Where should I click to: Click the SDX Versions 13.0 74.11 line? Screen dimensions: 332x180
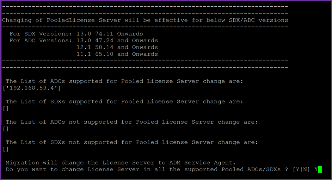pyautogui.click(x=76, y=34)
